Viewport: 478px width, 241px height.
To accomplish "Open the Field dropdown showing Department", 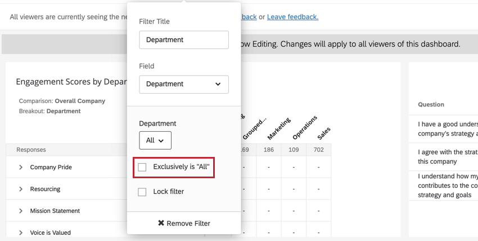I will tap(184, 84).
